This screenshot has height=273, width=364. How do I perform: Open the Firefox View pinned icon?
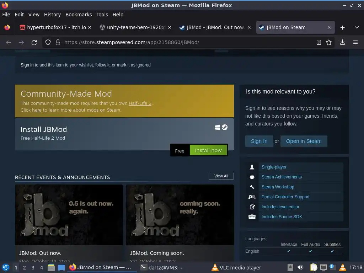click(x=7, y=27)
